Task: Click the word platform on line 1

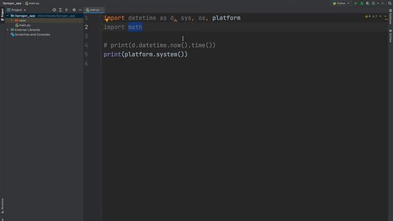Action: [227, 18]
